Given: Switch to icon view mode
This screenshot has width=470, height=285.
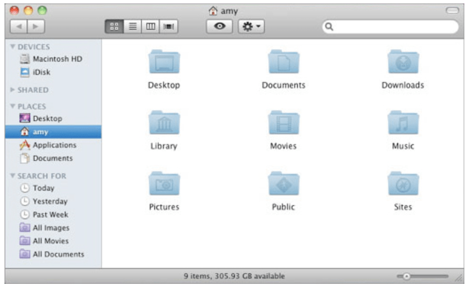Looking at the screenshot, I should pos(113,26).
